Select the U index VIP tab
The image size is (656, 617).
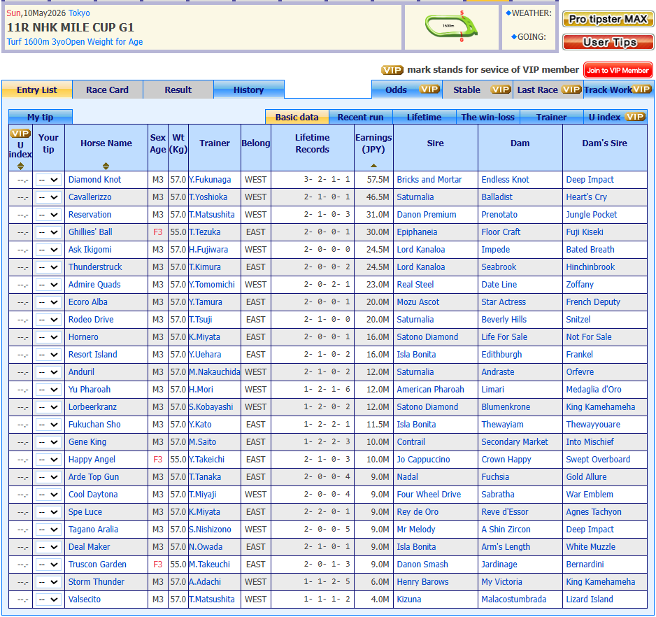[x=615, y=118]
